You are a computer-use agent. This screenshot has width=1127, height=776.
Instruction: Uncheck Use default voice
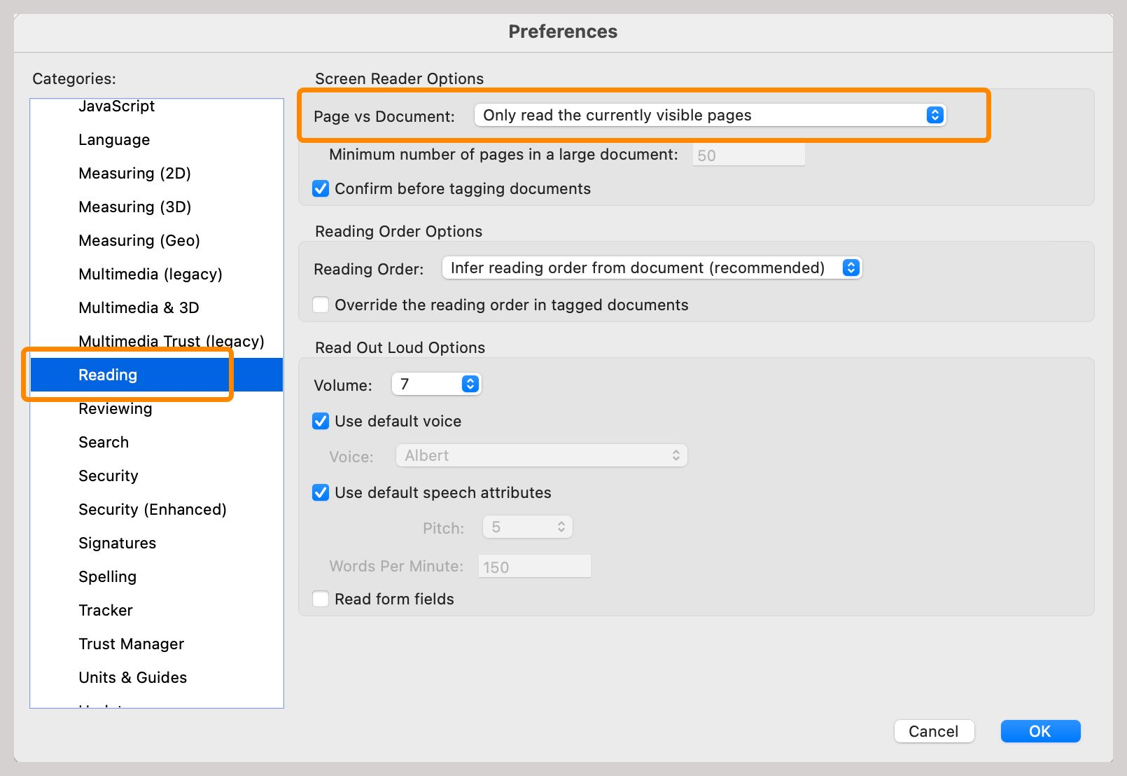[321, 422]
